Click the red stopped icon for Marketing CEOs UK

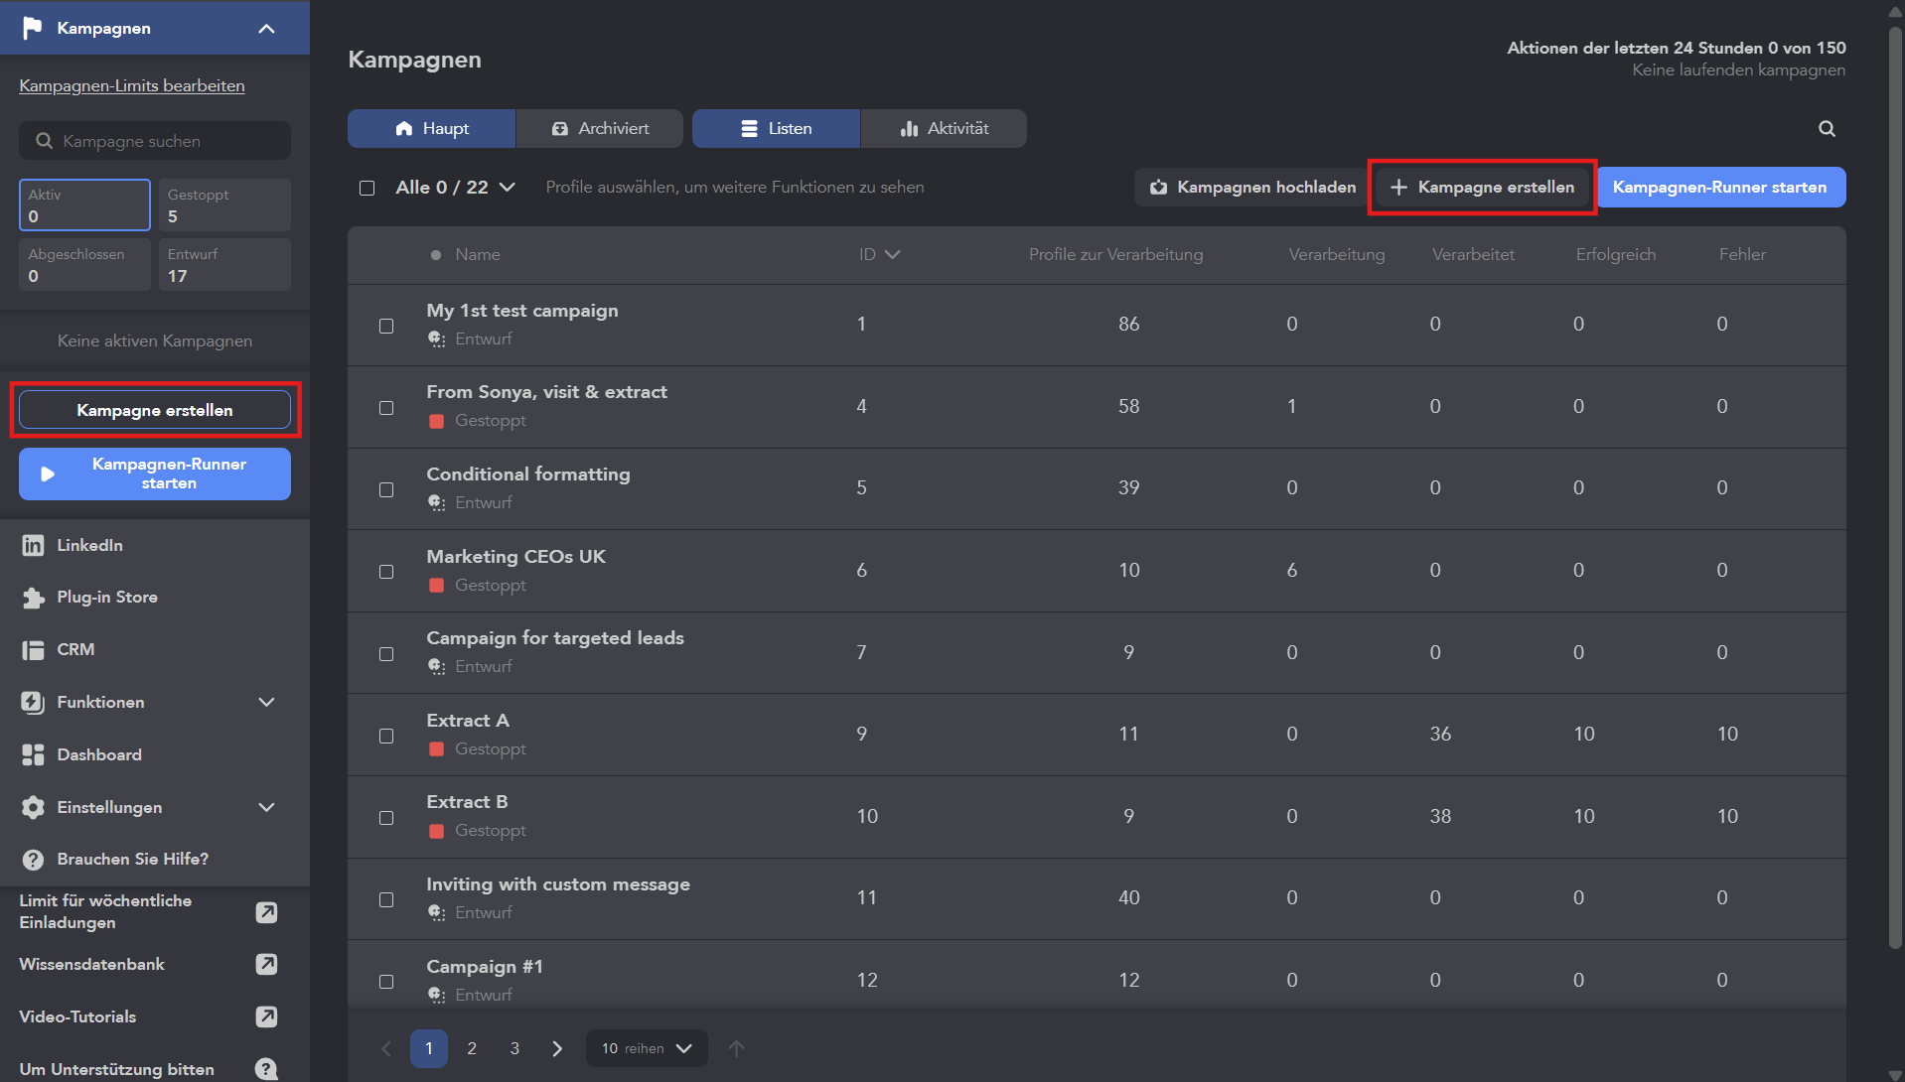point(436,586)
